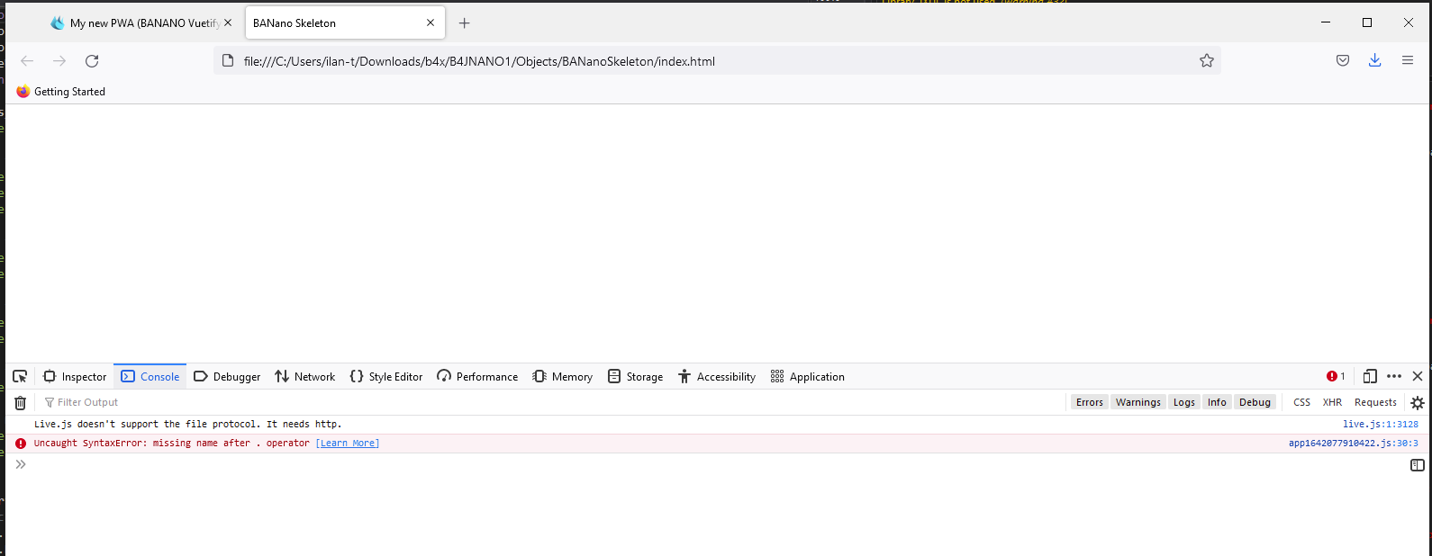The image size is (1432, 556).
Task: Click the address bar URL
Action: [x=479, y=61]
